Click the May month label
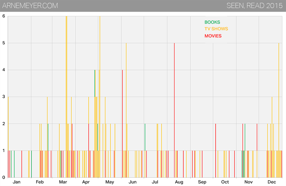Viewport: 286px width, 186px height. pyautogui.click(x=110, y=182)
